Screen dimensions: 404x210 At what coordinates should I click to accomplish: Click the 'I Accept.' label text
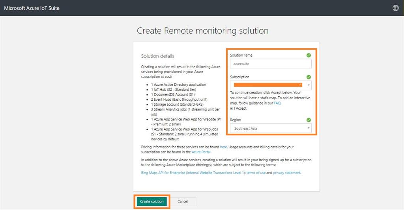[x=240, y=108]
